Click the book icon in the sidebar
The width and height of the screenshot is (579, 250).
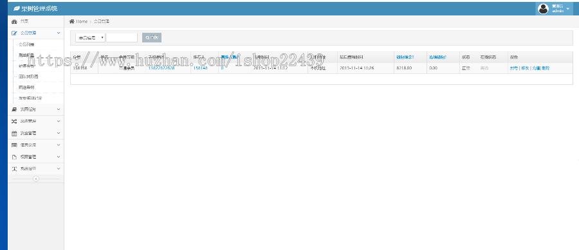tap(14, 109)
